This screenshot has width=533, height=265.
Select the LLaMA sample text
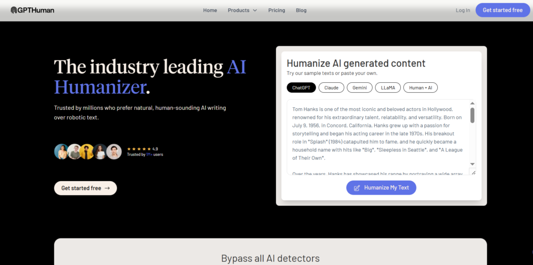click(x=388, y=88)
